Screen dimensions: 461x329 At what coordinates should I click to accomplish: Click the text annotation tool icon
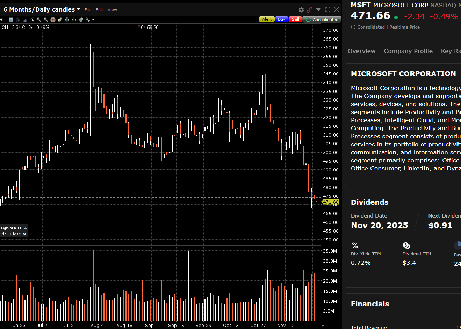point(11,20)
